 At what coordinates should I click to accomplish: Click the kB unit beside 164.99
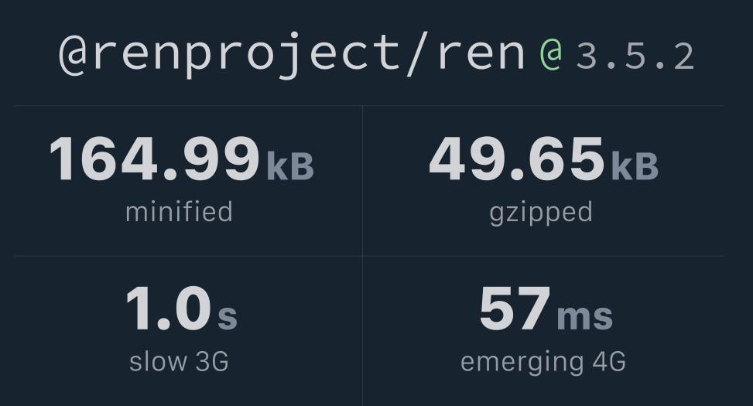click(290, 165)
